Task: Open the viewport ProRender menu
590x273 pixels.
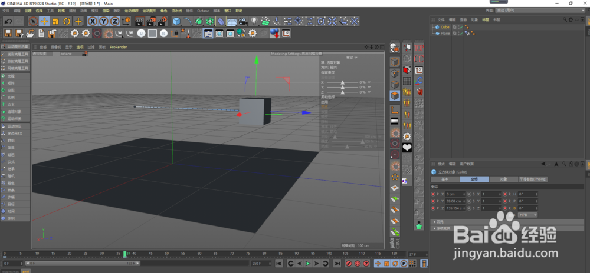Action: (x=119, y=47)
